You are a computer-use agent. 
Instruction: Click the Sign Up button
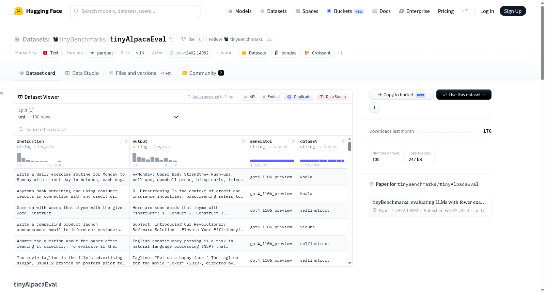click(513, 11)
